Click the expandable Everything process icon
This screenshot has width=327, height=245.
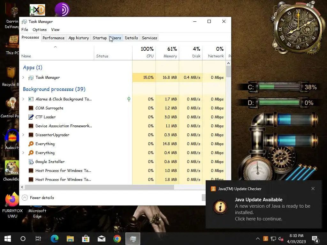31,153
